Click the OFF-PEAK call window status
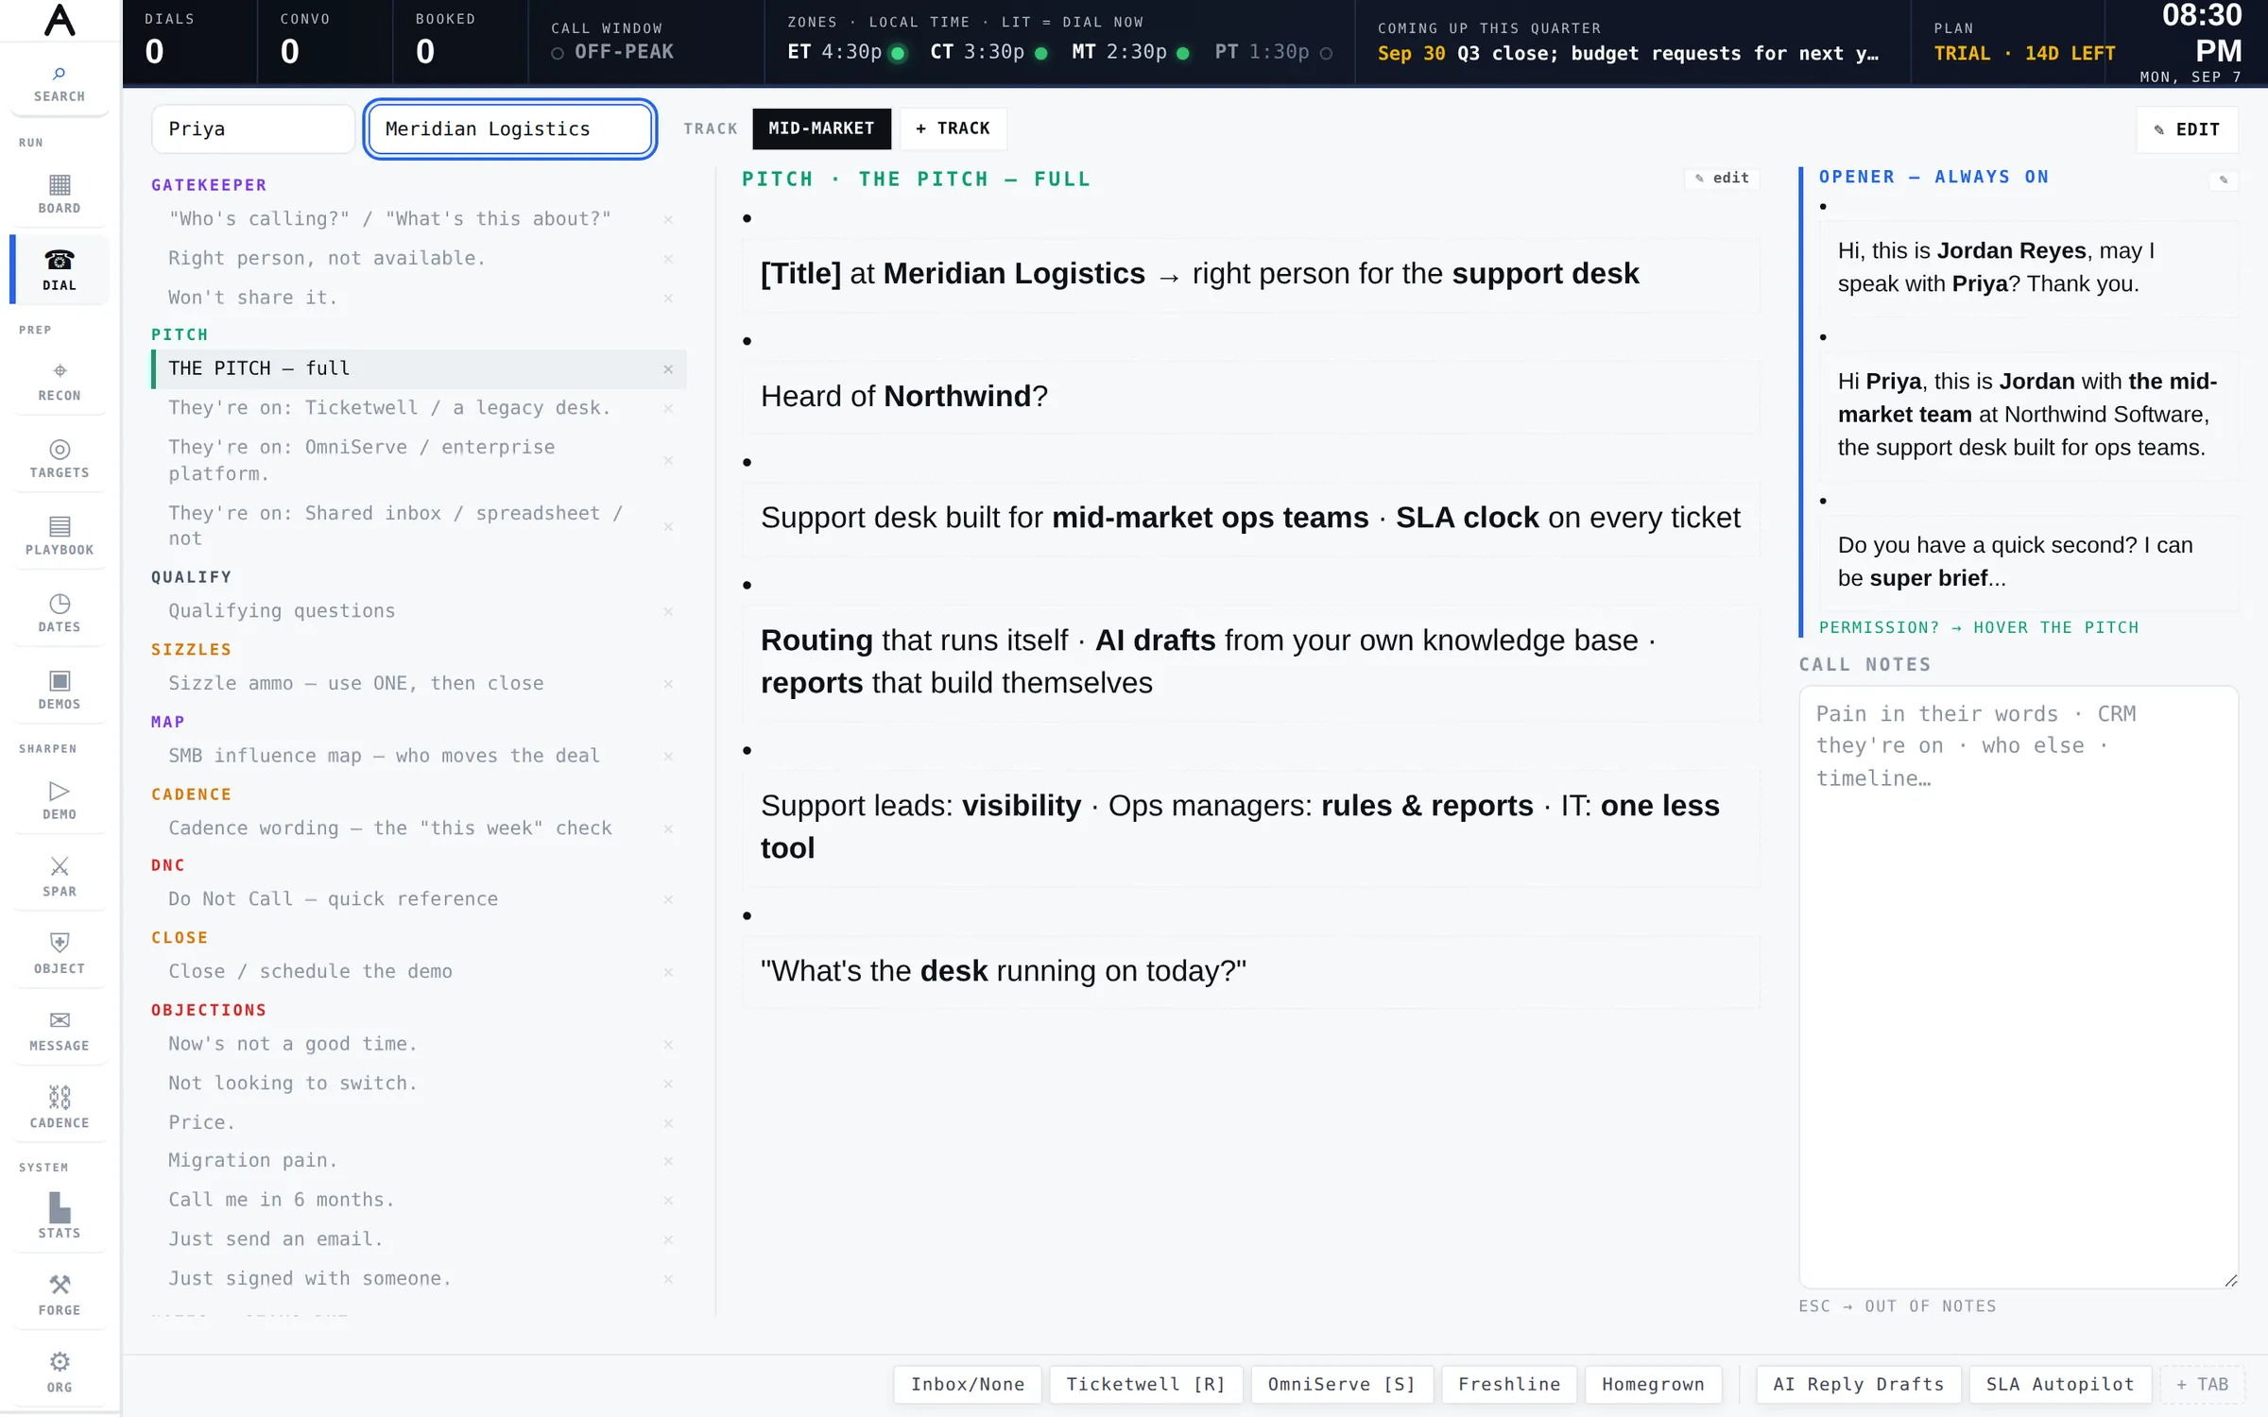 [613, 52]
